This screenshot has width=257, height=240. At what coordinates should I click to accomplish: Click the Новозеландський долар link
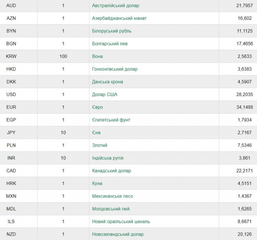pyautogui.click(x=118, y=234)
